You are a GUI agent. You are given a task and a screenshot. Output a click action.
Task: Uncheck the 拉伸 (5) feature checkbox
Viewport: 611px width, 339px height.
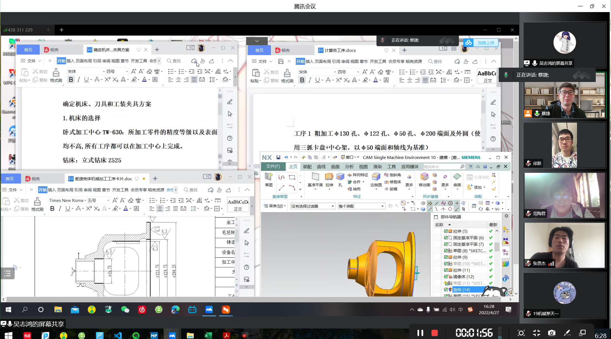[446, 231]
